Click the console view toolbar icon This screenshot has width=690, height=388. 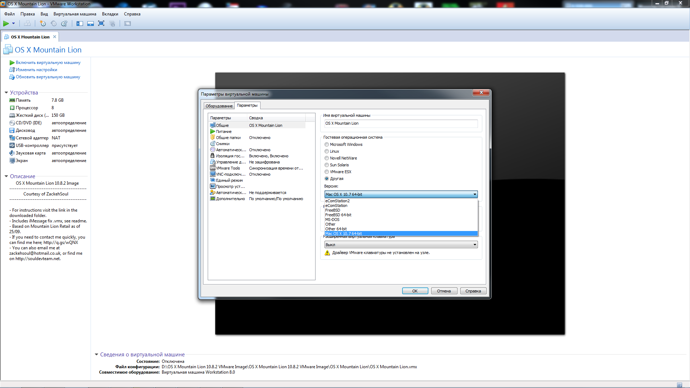128,24
